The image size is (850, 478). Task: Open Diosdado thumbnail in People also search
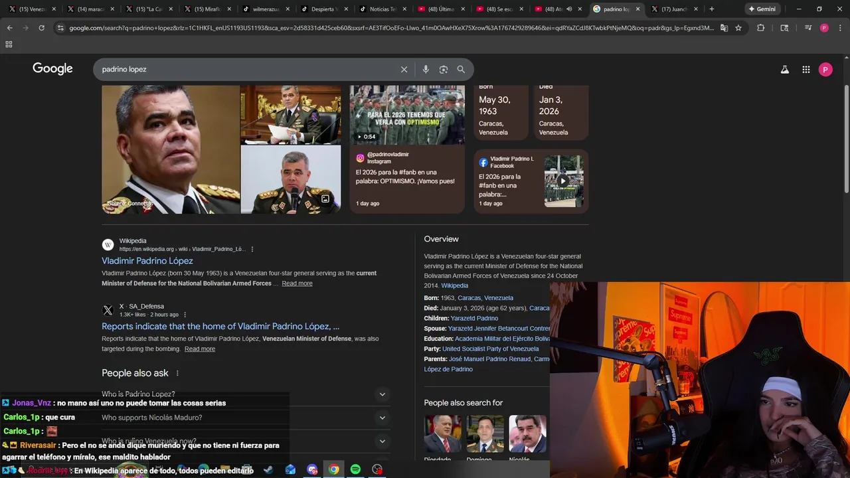tap(442, 434)
